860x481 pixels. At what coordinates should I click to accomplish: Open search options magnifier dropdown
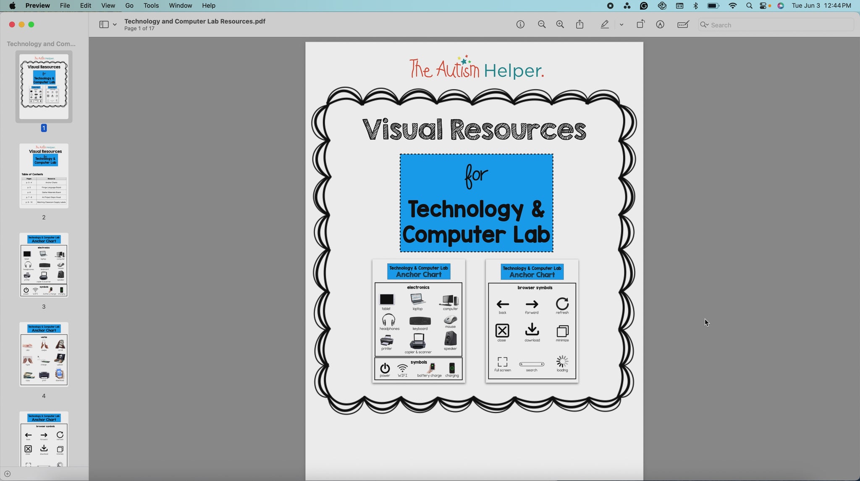click(x=705, y=25)
